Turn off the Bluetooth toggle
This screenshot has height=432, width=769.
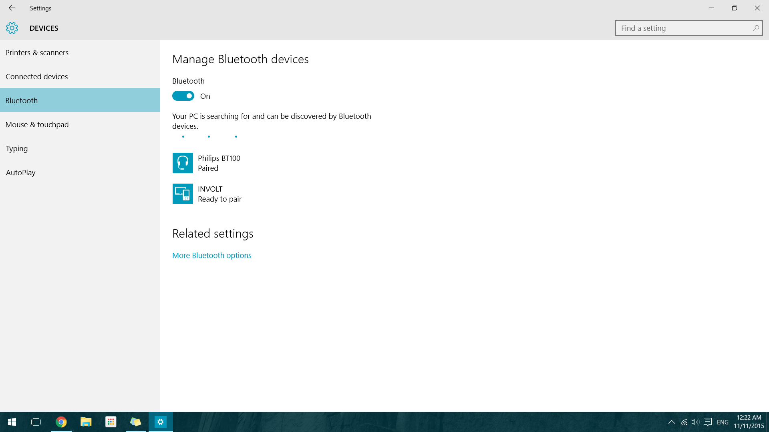[183, 96]
